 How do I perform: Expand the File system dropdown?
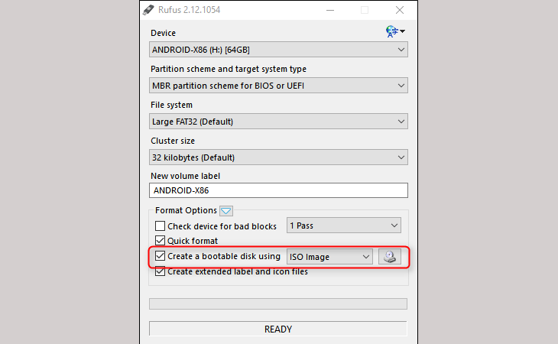pos(278,122)
